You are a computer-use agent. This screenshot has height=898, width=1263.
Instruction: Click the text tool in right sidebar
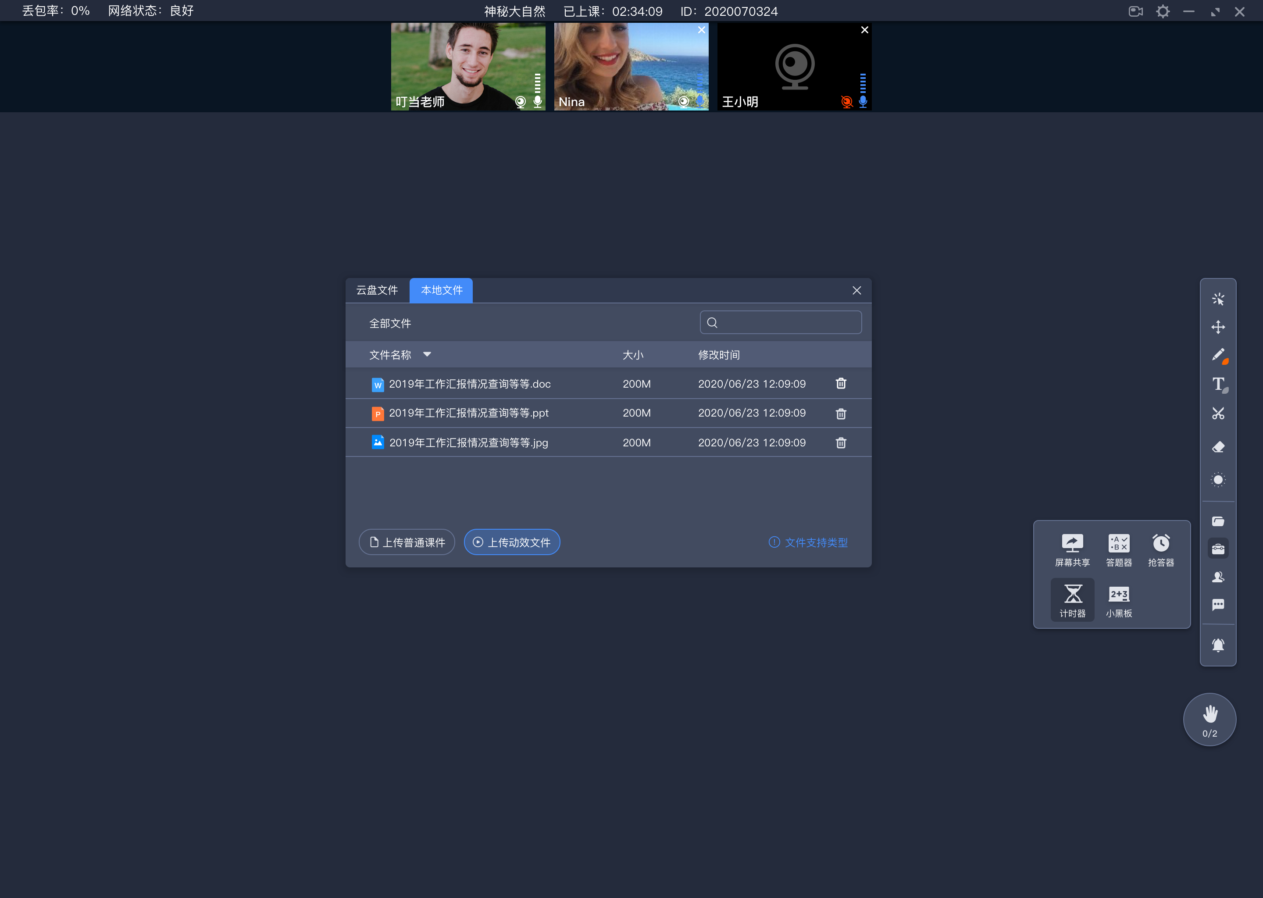[x=1218, y=384]
